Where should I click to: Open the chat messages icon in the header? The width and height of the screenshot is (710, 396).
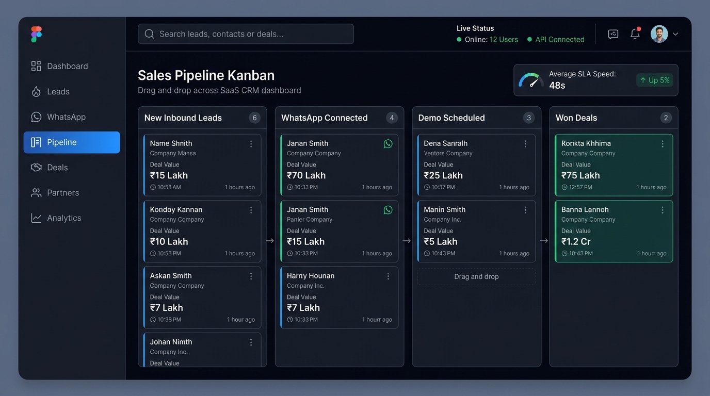point(613,34)
